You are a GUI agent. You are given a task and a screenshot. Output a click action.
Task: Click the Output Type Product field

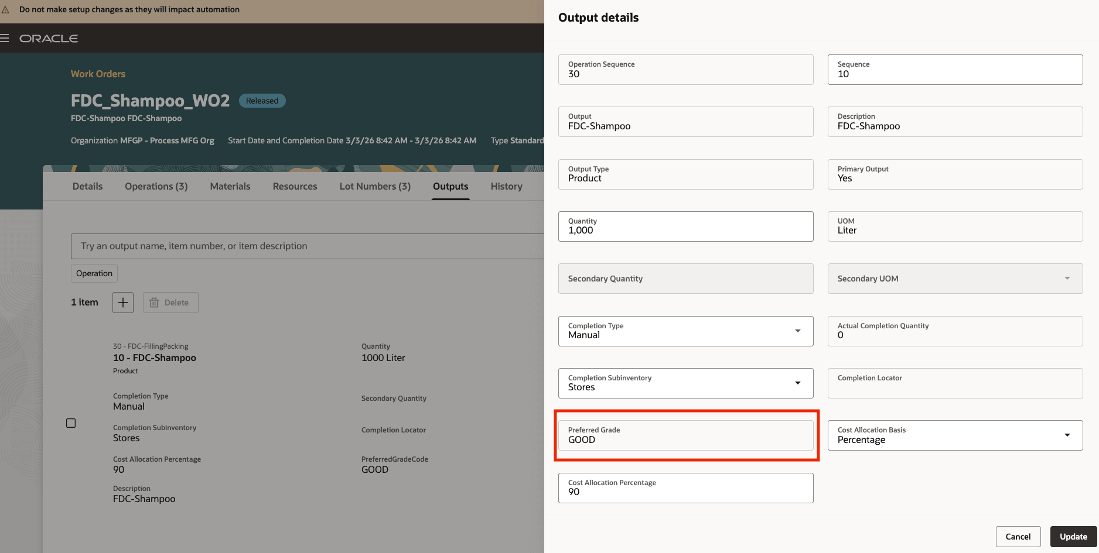pos(685,174)
